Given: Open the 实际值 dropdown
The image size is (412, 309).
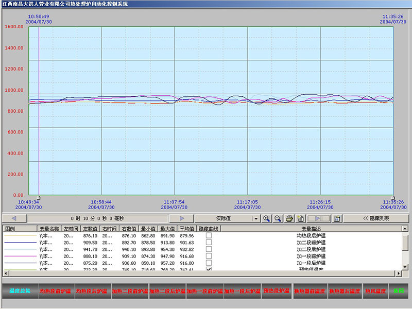Looking at the screenshot, I should [256, 218].
